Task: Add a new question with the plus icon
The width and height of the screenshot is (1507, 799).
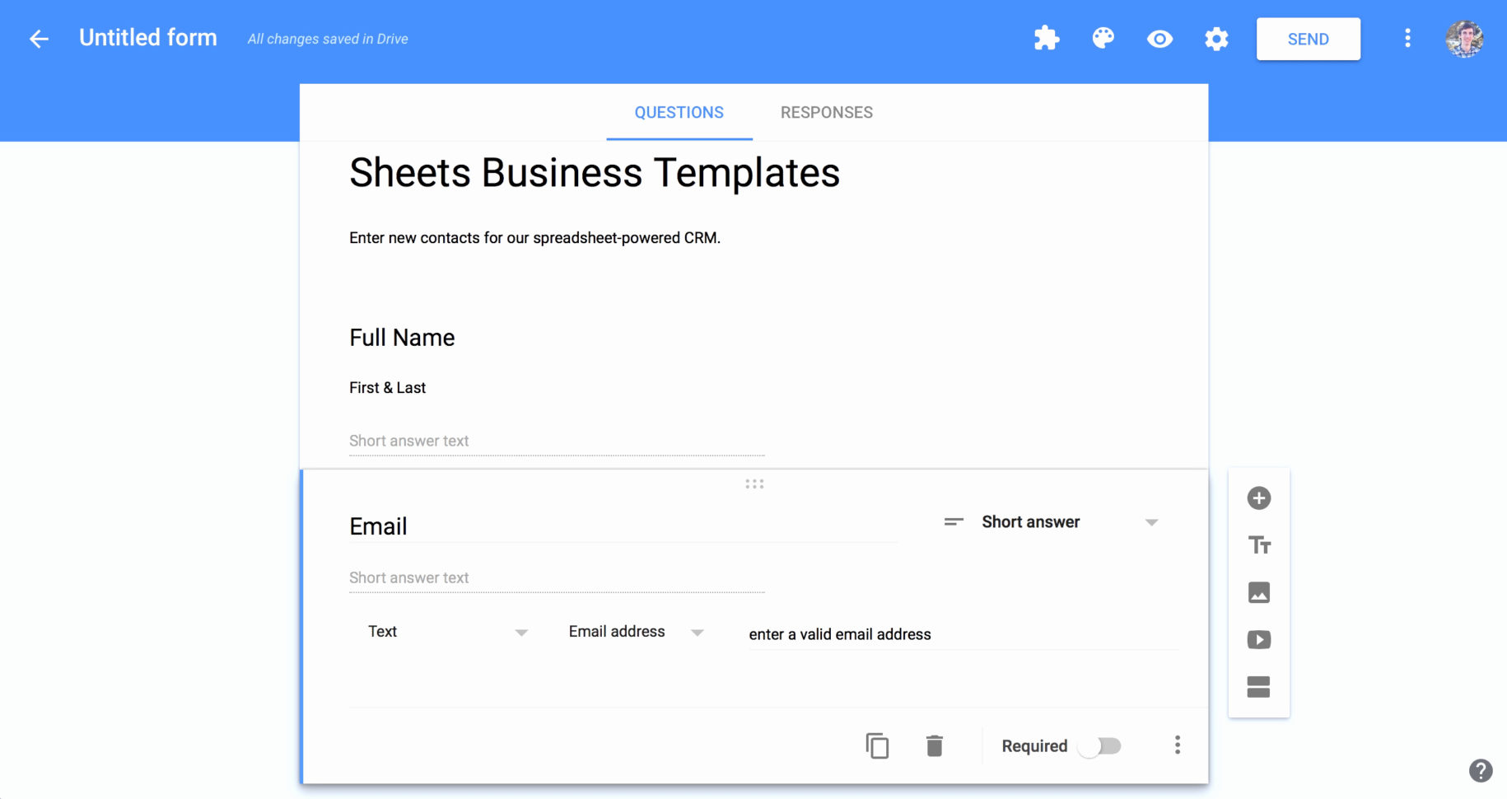Action: tap(1258, 498)
